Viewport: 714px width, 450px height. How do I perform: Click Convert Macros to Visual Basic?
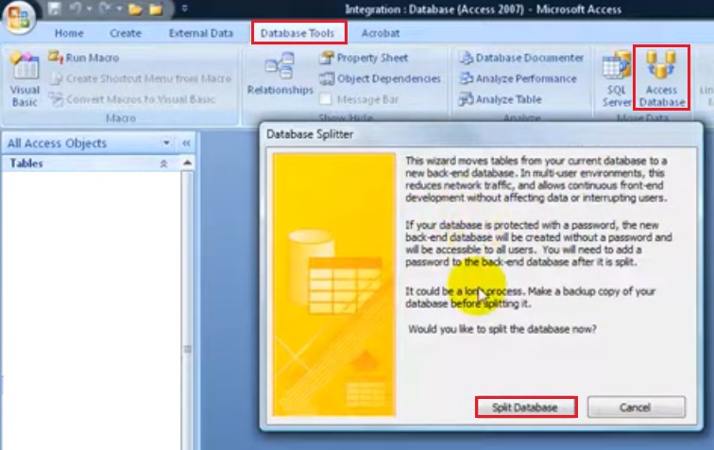132,99
